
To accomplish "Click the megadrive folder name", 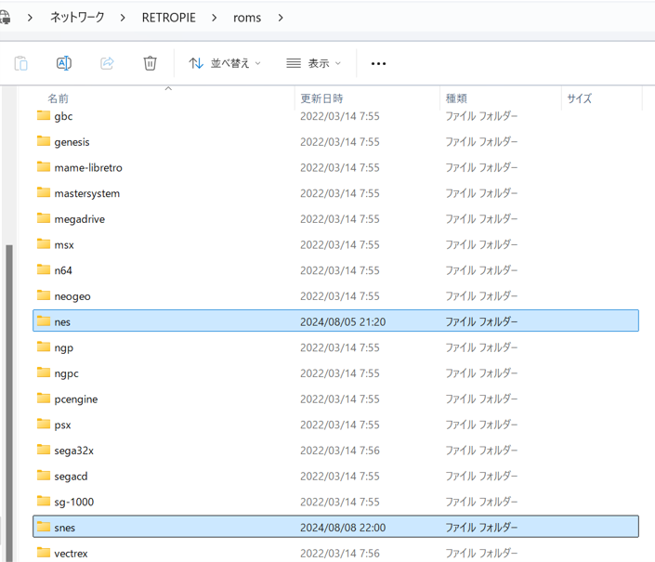I will coord(79,219).
